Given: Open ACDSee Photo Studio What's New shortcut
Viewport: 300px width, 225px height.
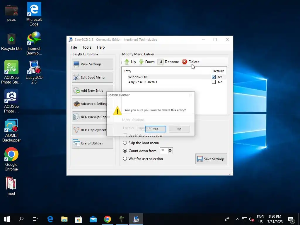Looking at the screenshot, I should (x=11, y=72).
